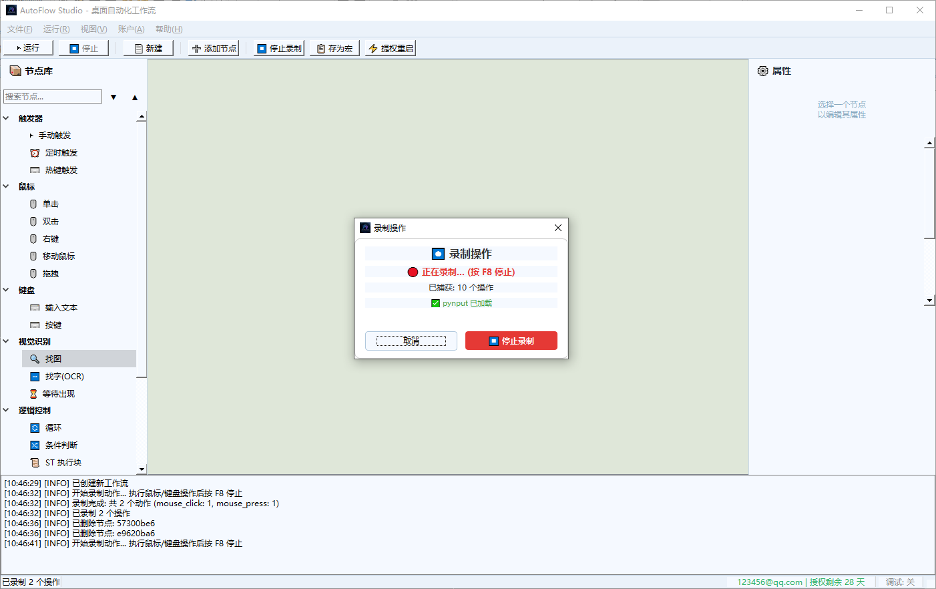
Task: Collapse the 鼠标 category
Action: (6, 186)
